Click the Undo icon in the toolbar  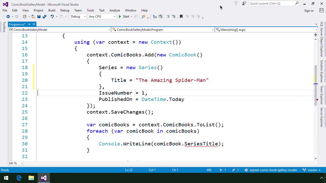52,16
